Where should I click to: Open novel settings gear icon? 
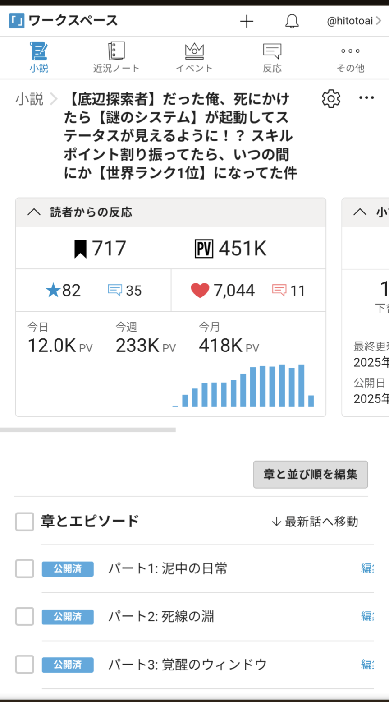point(331,98)
